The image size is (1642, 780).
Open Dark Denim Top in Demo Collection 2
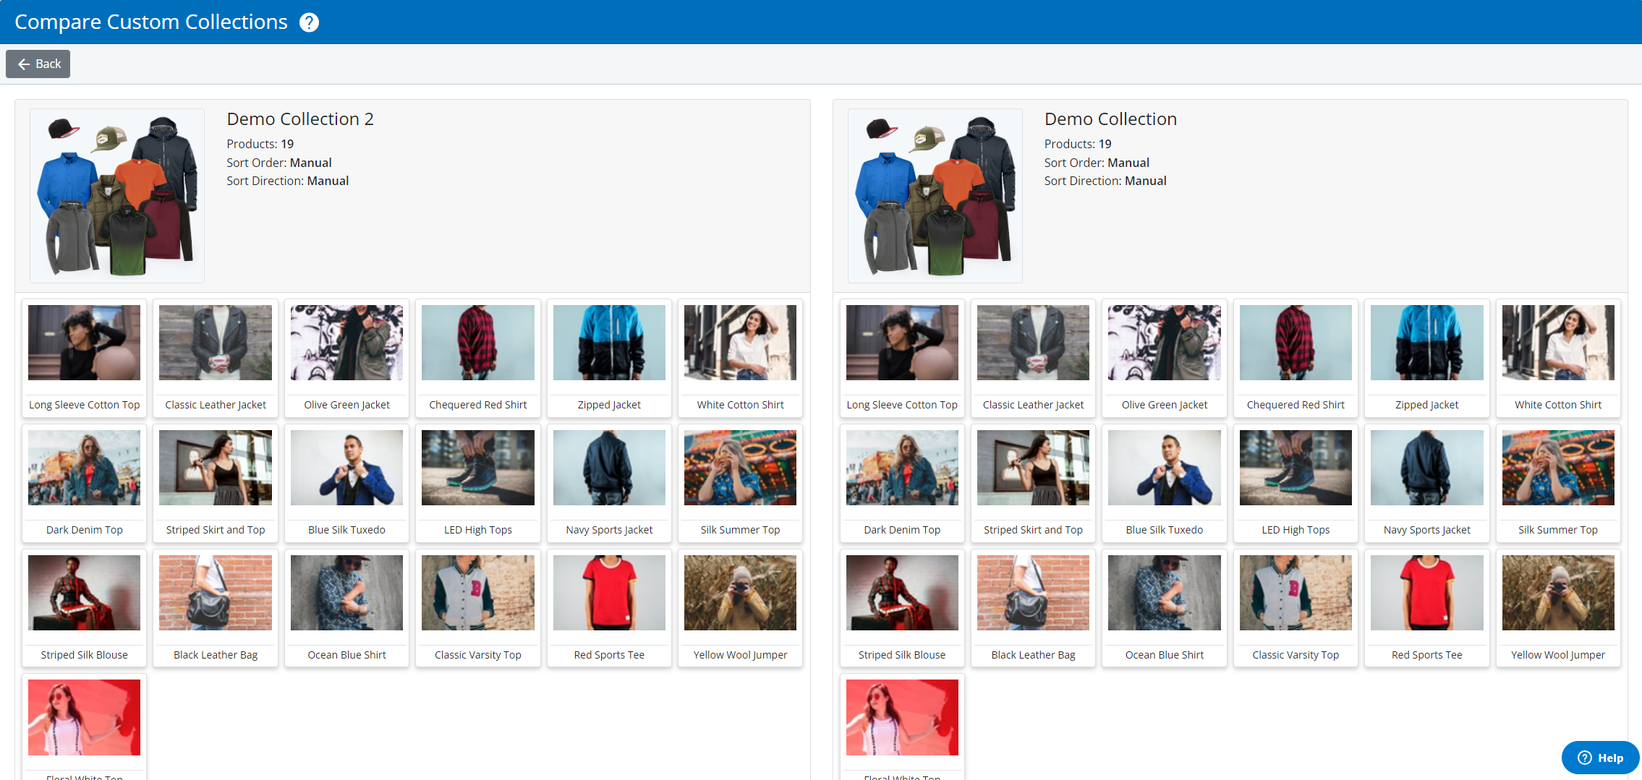pyautogui.click(x=84, y=483)
